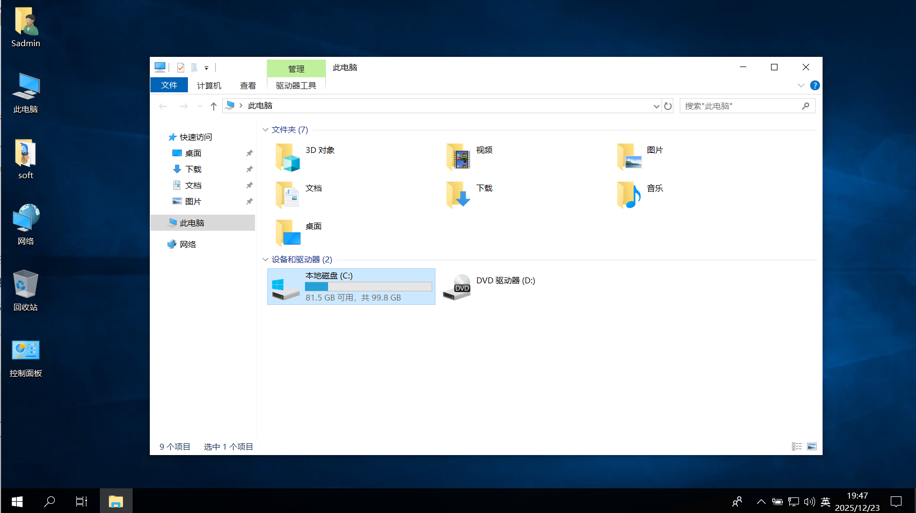Open the 文件 menu tab
This screenshot has height=513, width=916.
tap(169, 85)
